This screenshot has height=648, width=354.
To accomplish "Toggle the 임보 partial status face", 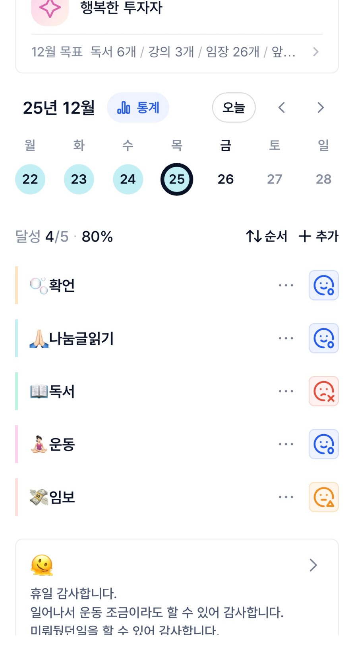I will [x=323, y=497].
